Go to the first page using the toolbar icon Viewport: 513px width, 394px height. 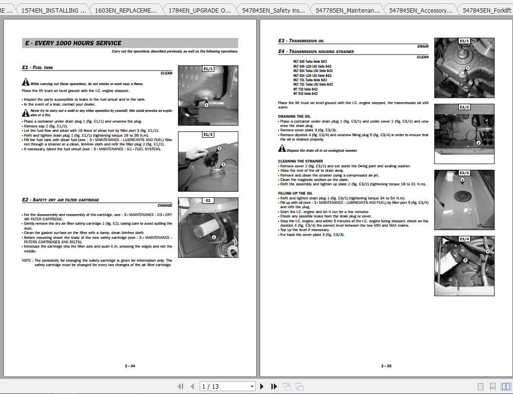181,386
